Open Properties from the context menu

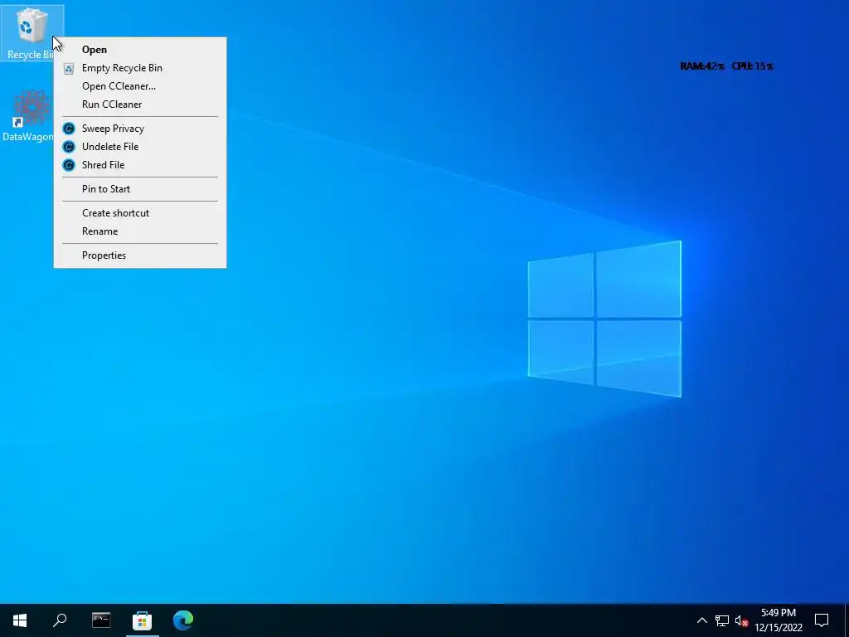click(139, 255)
